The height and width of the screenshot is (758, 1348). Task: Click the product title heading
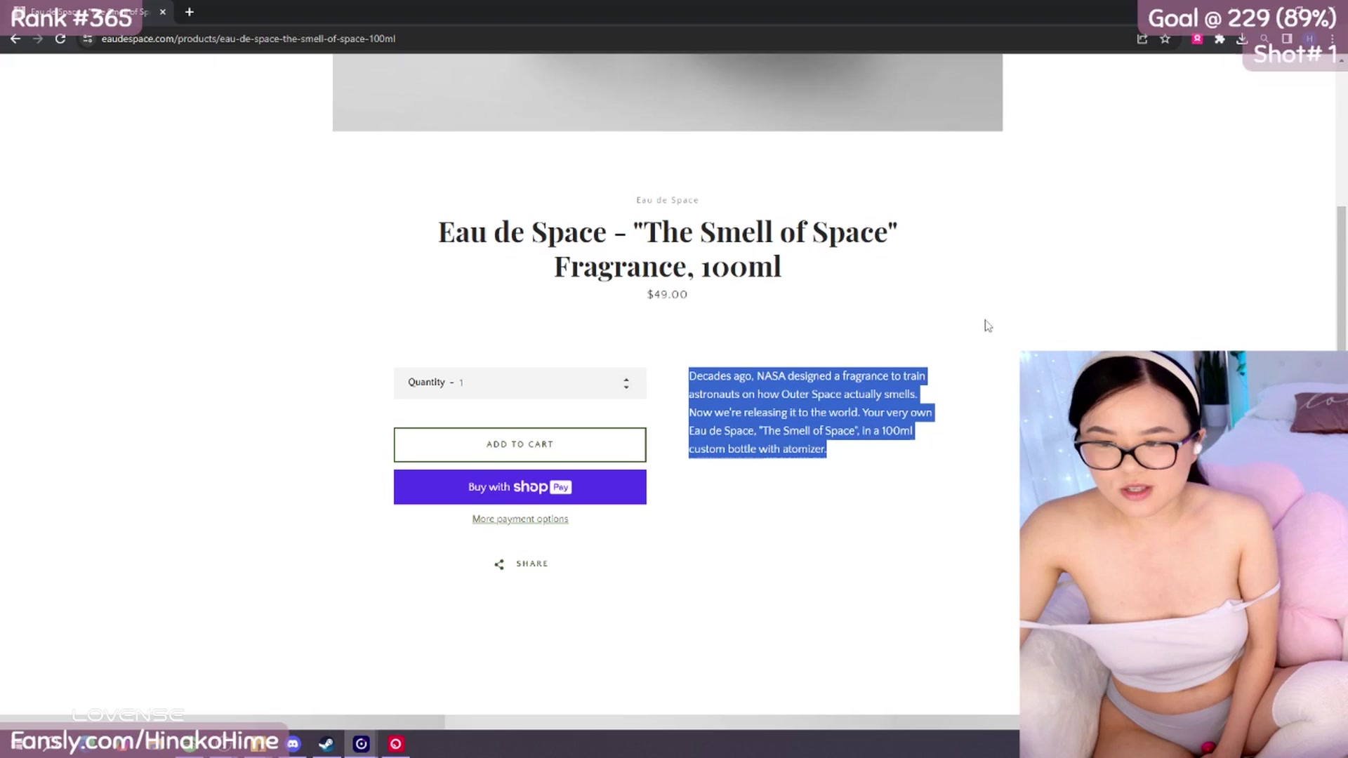[667, 249]
